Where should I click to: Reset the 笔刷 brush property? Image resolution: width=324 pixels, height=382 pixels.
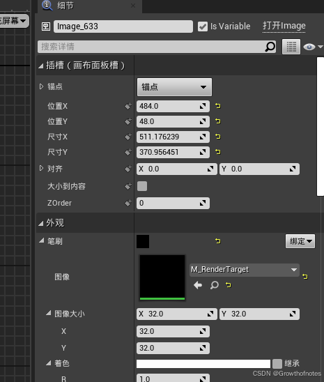(218, 241)
